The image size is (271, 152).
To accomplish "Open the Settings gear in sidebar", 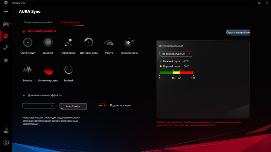I will [x=6, y=143].
